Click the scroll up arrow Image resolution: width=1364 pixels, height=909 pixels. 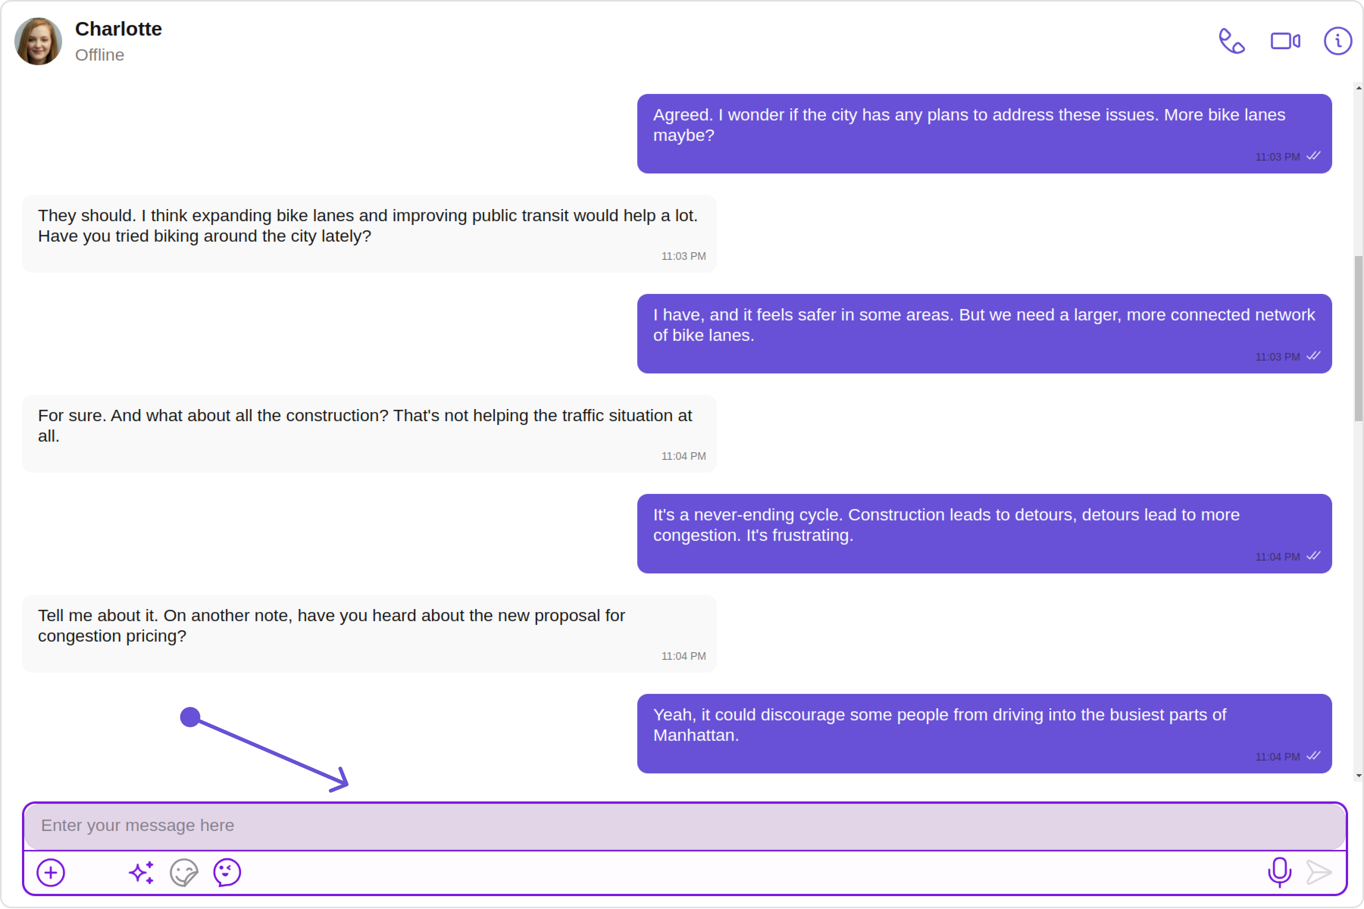click(1359, 88)
